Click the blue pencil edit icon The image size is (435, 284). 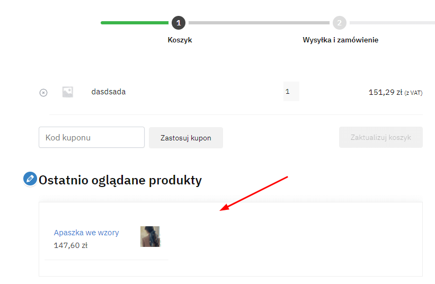click(x=30, y=179)
